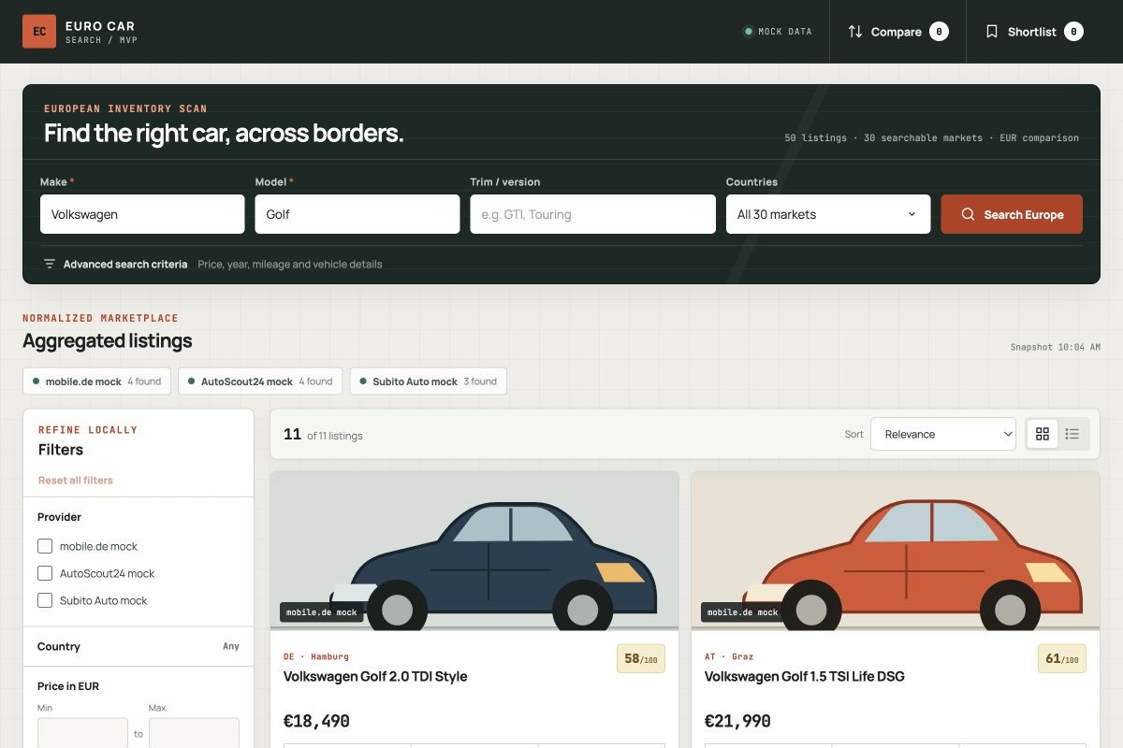This screenshot has height=748, width=1123.
Task: Click Volkswagen Golf 2.0 TDI Style title
Action: coord(375,676)
